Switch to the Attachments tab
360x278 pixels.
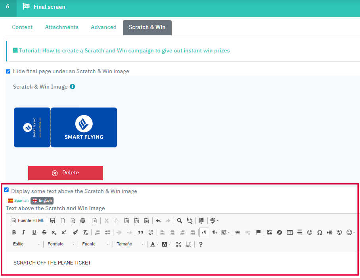[62, 27]
